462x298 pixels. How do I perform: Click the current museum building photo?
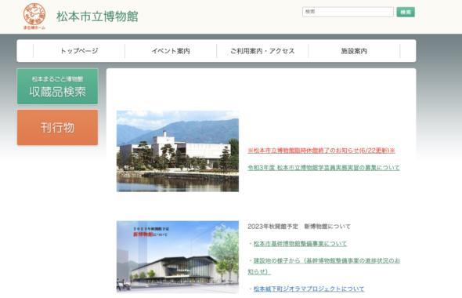click(x=178, y=151)
